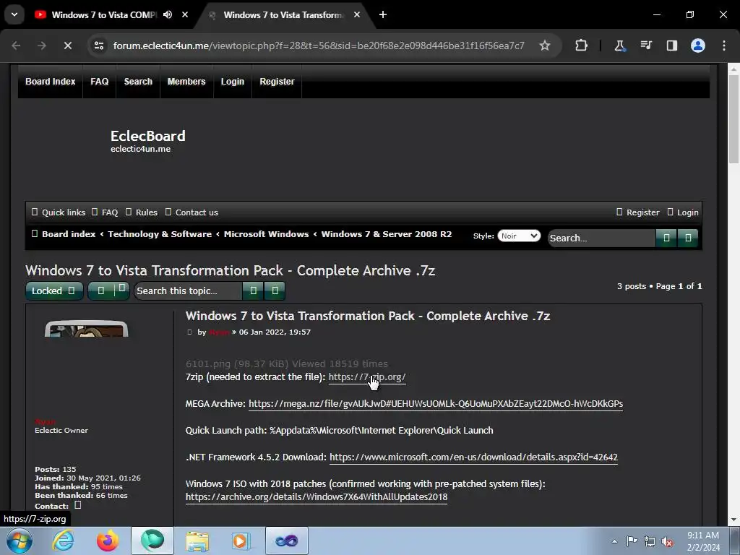Click the EclecBoard site title

147,136
